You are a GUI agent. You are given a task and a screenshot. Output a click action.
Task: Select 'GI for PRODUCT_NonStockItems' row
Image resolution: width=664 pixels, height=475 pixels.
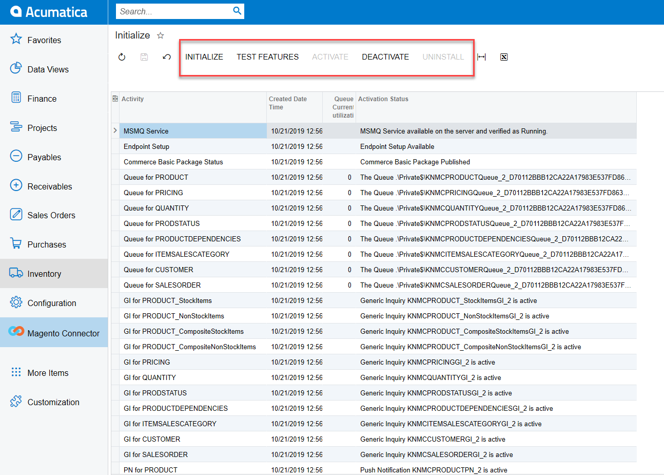pyautogui.click(x=374, y=316)
